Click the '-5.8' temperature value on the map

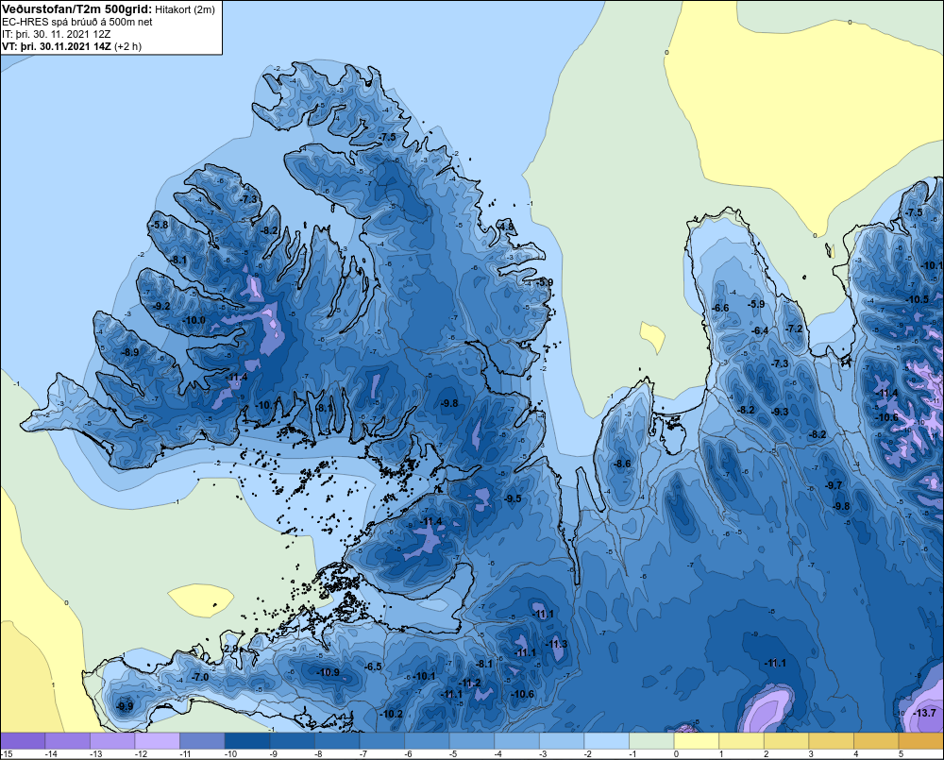click(160, 225)
